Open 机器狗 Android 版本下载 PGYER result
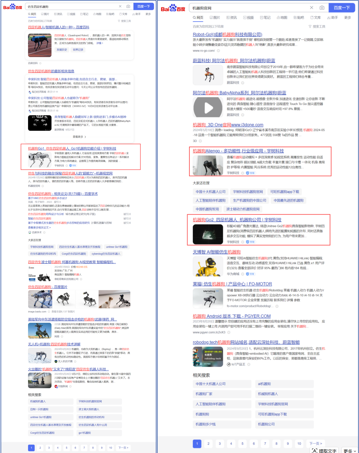This screenshot has width=359, height=453. tap(232, 316)
